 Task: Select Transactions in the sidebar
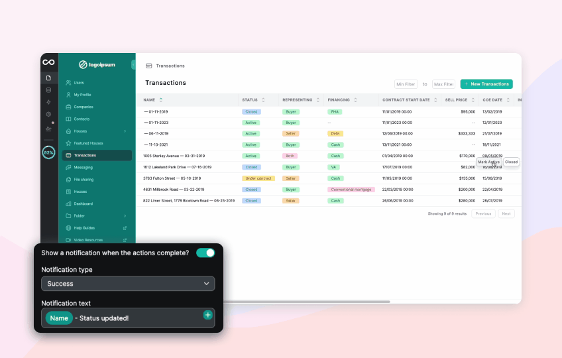point(97,155)
